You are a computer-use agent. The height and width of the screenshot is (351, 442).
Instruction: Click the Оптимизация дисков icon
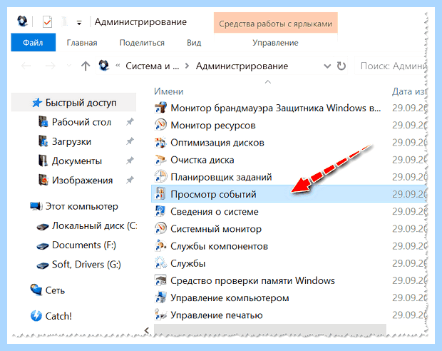pyautogui.click(x=160, y=143)
